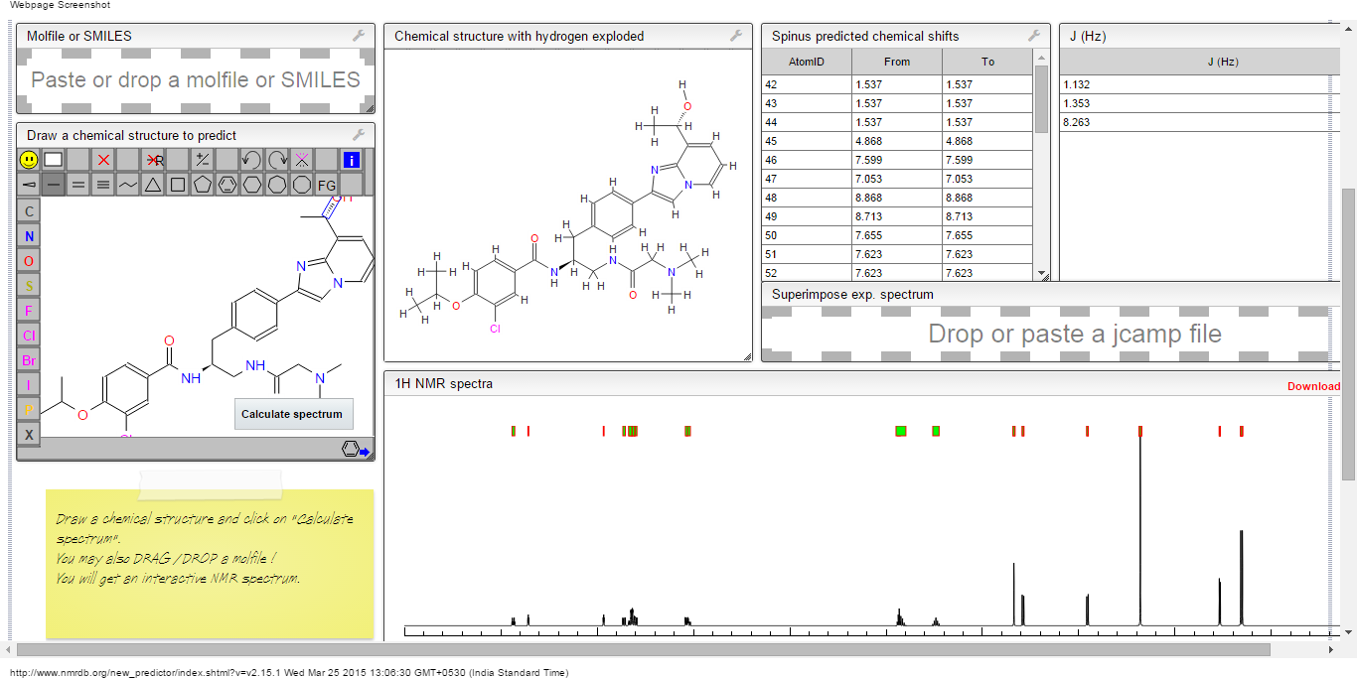Screen dimensions: 1357x678
Task: Select the benzene ring drawing tool
Action: point(227,185)
